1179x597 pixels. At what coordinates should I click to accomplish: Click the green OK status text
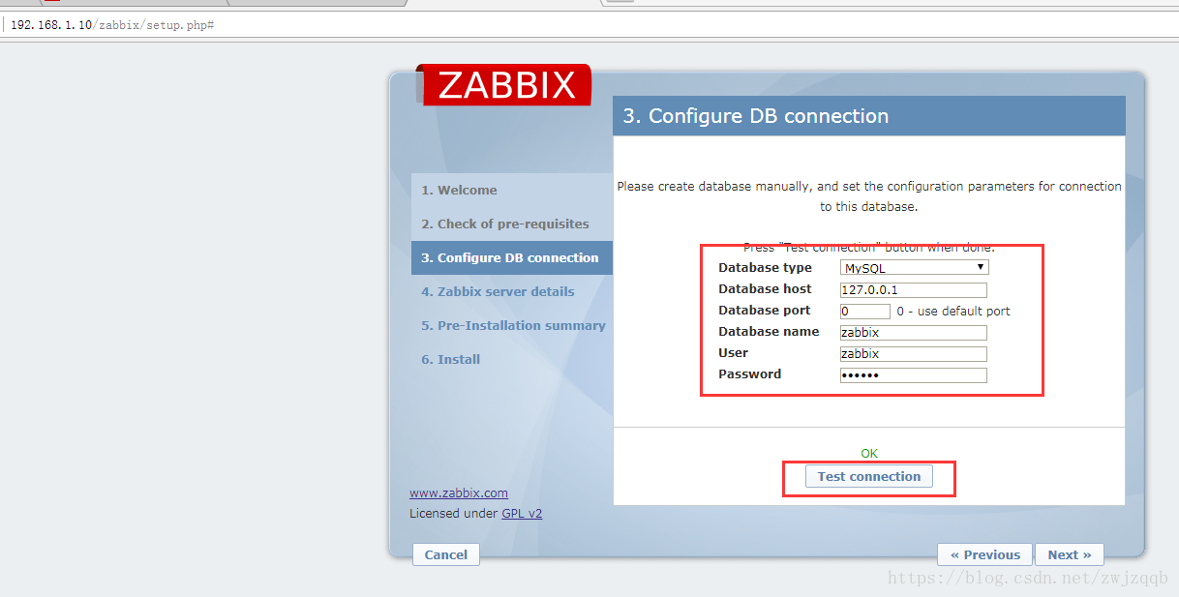[869, 453]
